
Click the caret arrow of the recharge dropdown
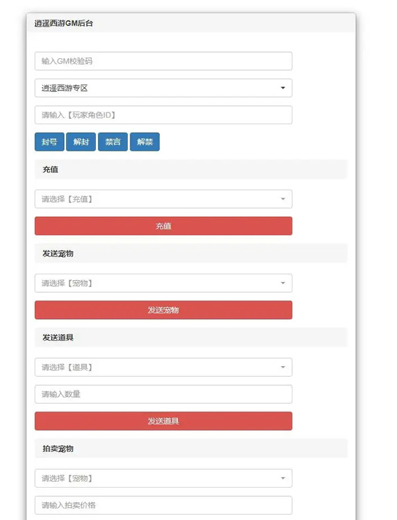tap(283, 199)
